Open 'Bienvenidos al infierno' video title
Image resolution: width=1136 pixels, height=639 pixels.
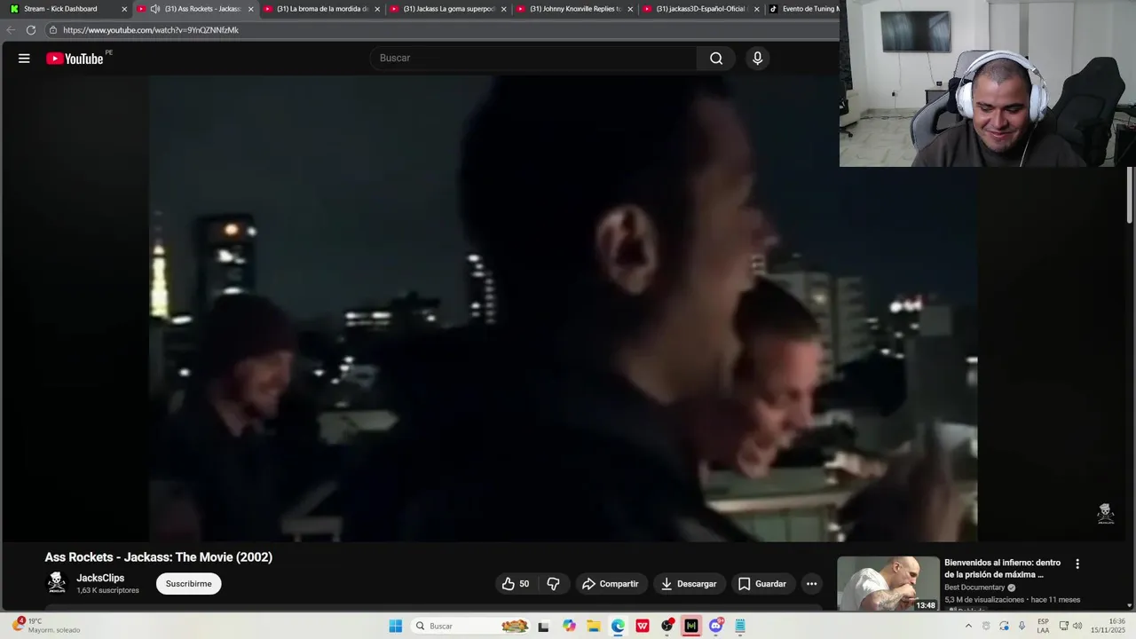(x=1002, y=569)
